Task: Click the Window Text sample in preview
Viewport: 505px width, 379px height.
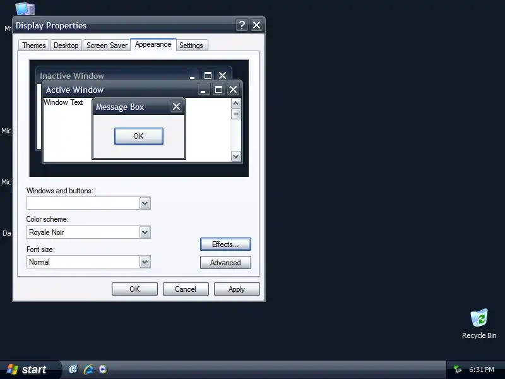Action: (63, 102)
